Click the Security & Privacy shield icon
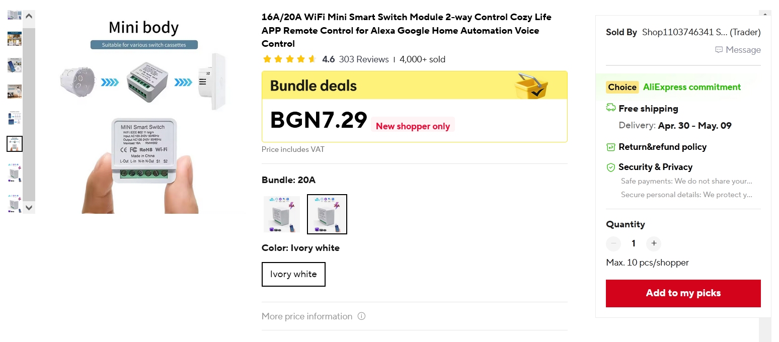Image resolution: width=779 pixels, height=342 pixels. 610,167
